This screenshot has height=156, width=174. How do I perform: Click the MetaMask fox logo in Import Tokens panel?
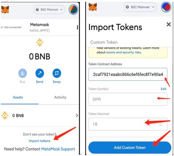pyautogui.click(x=93, y=7)
